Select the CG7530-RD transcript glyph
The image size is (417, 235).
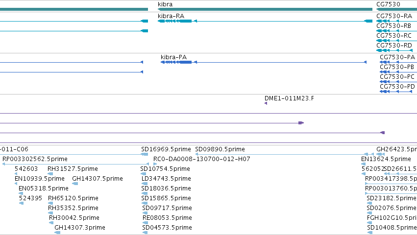tap(394, 50)
